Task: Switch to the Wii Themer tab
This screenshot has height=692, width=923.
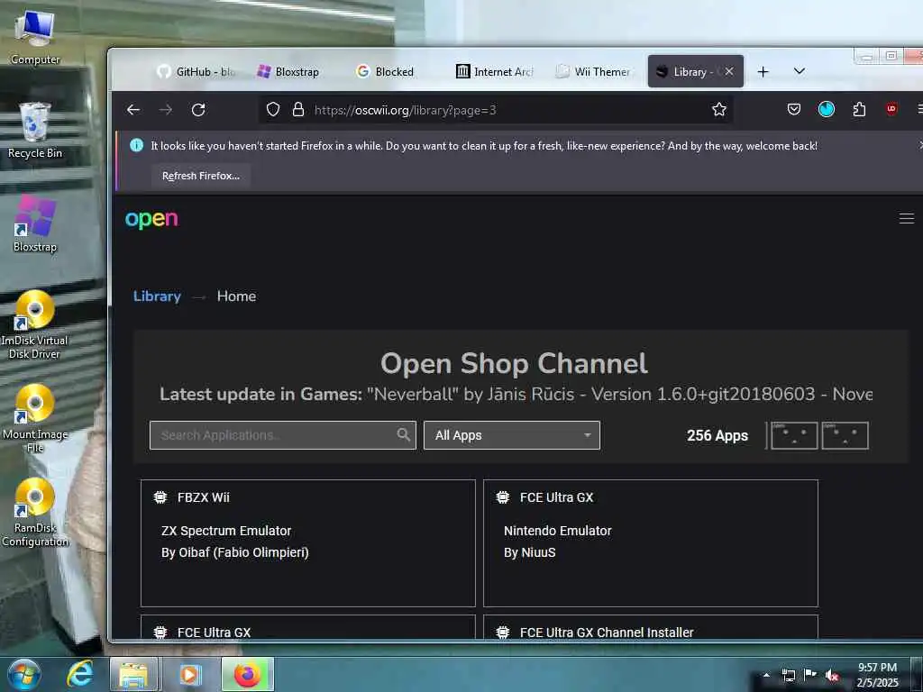Action: 595,72
